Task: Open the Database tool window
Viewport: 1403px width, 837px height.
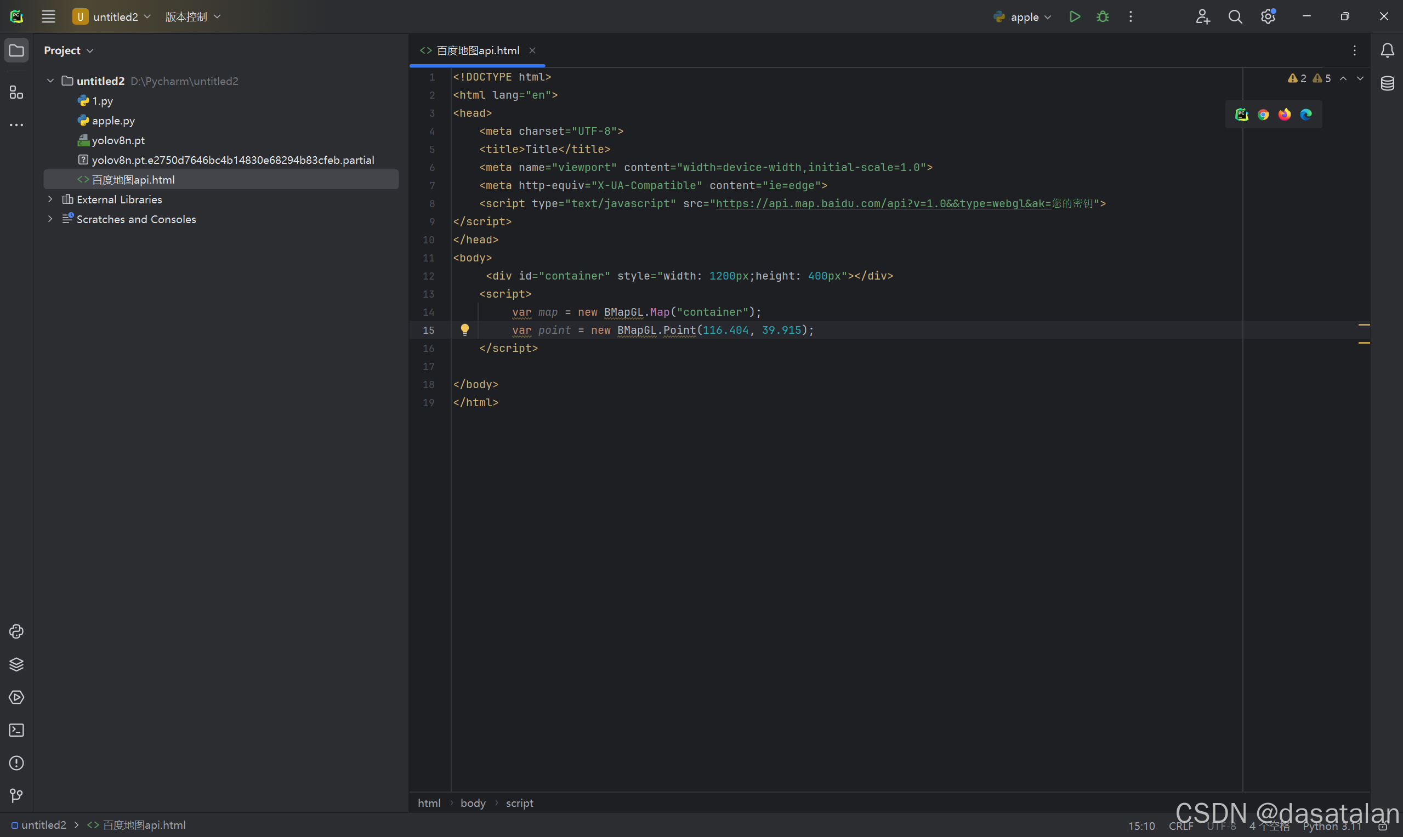Action: point(1387,83)
